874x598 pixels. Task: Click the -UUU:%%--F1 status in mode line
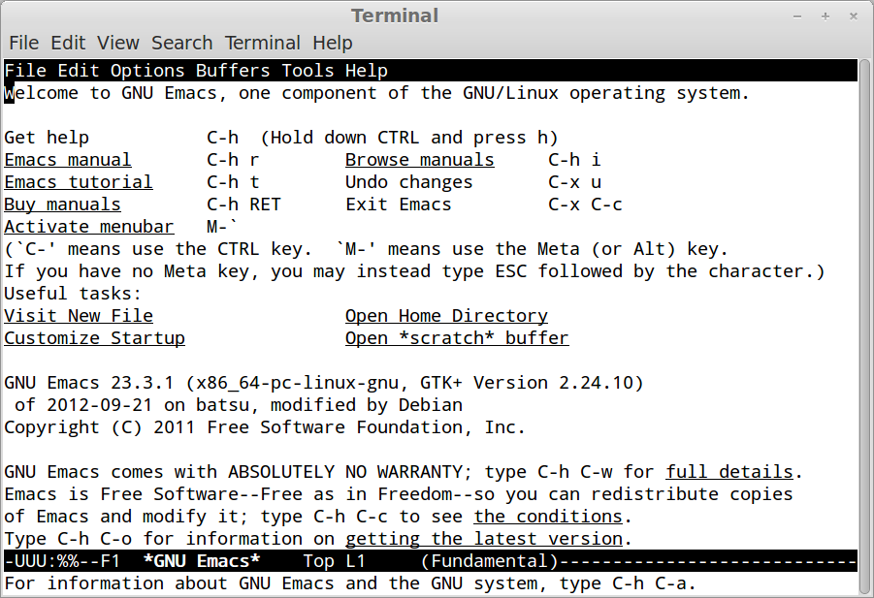(x=62, y=561)
